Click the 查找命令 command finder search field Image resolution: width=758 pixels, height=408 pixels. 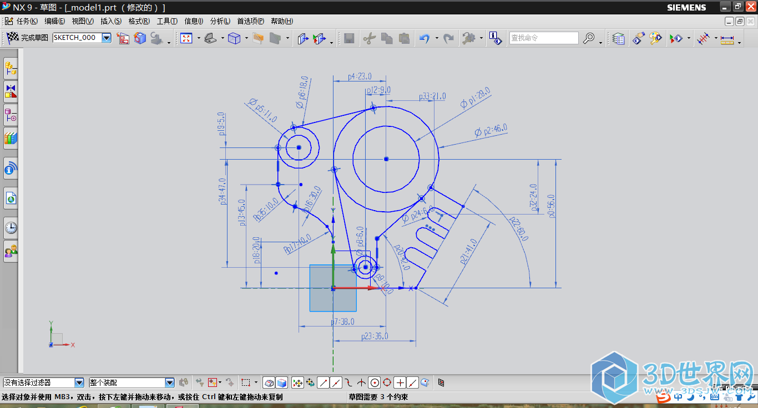pyautogui.click(x=544, y=38)
